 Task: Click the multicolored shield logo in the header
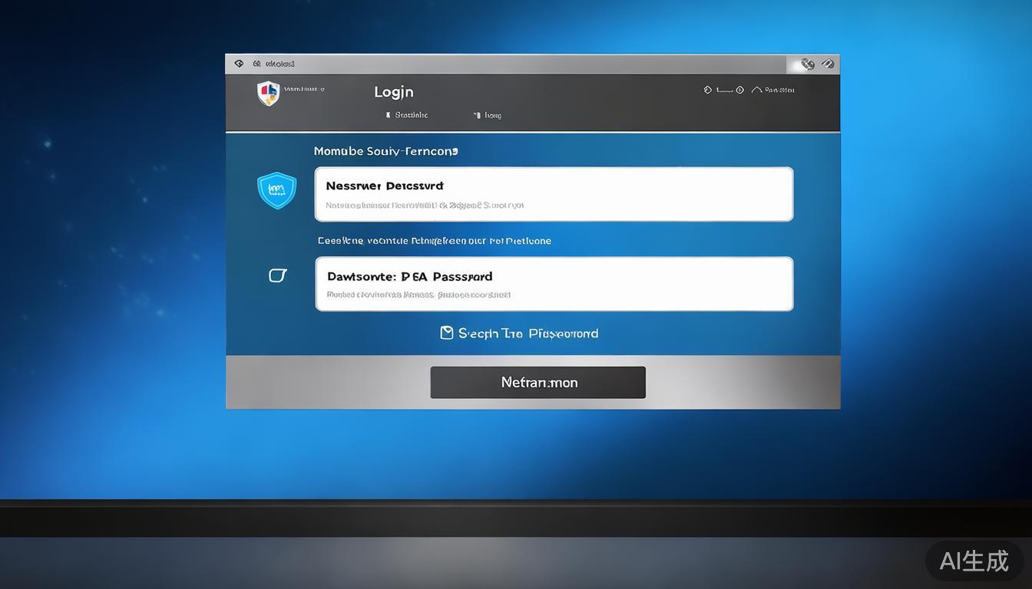point(268,93)
